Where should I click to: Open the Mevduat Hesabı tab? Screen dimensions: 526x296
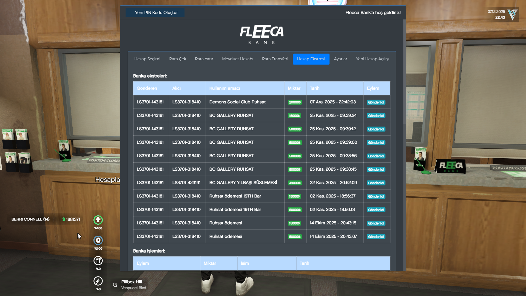coord(238,59)
